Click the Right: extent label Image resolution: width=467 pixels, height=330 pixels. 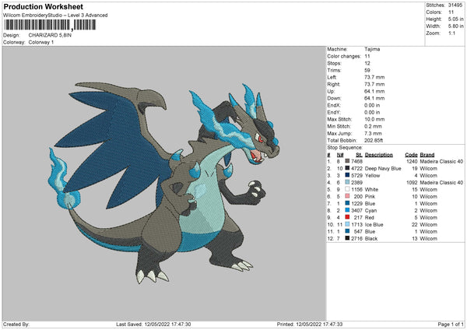(333, 84)
